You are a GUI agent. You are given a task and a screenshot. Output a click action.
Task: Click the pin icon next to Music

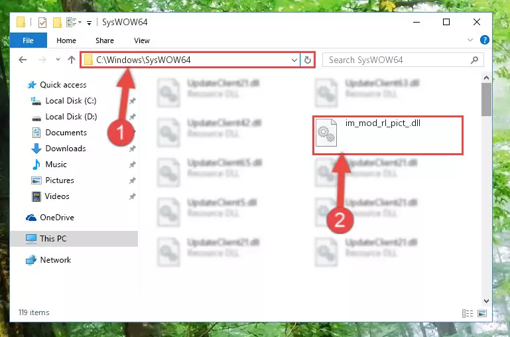coord(132,165)
